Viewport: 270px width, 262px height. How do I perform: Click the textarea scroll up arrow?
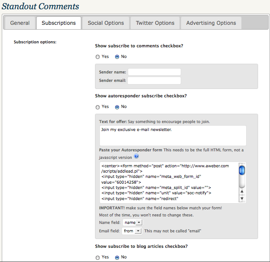[x=242, y=191]
